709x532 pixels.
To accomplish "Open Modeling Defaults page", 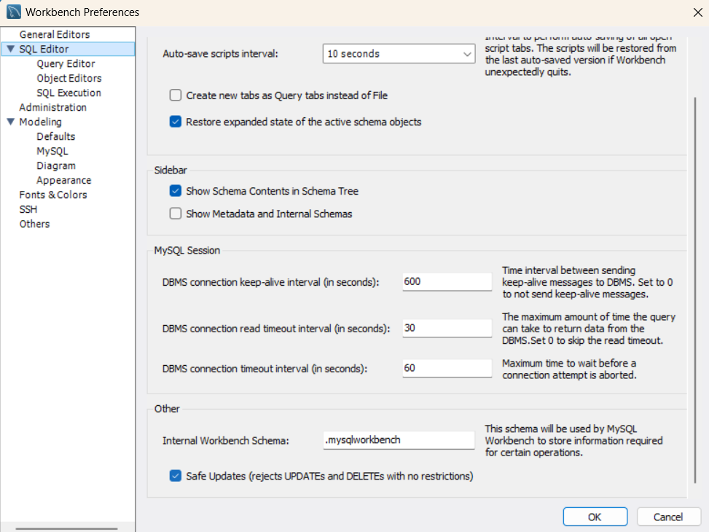I will pyautogui.click(x=56, y=136).
